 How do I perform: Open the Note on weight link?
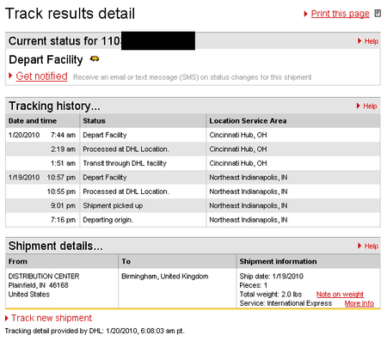tap(340, 295)
